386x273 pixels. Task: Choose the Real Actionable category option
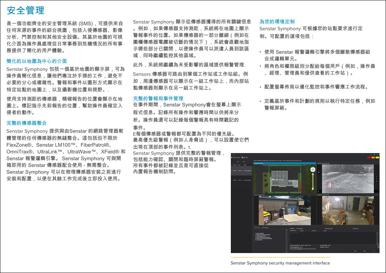pyautogui.click(x=329, y=229)
